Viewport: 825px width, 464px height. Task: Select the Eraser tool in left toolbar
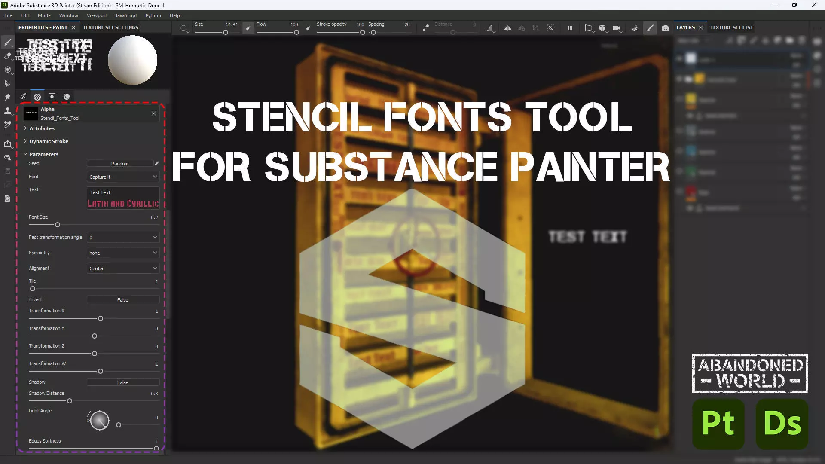(x=7, y=56)
